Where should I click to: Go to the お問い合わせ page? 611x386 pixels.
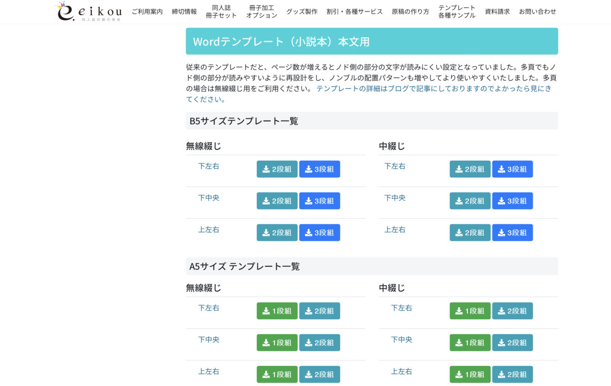(x=537, y=11)
